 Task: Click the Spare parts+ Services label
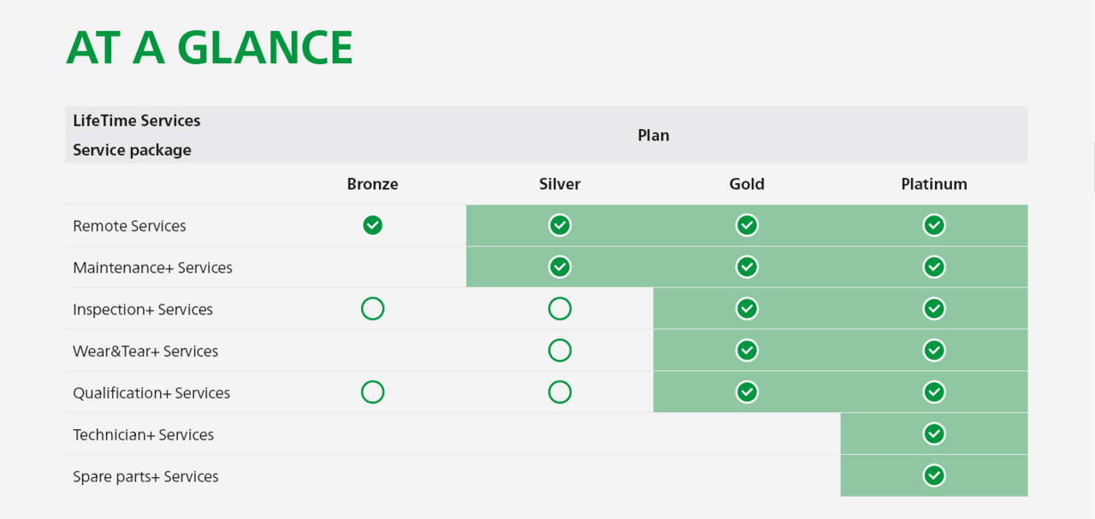(x=145, y=476)
